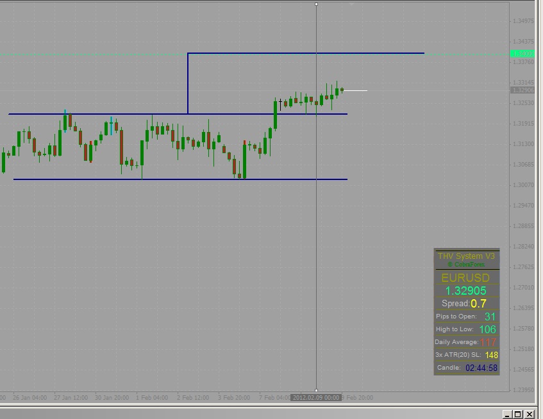Minimize the chart window
543x419 pixels.
507,414
